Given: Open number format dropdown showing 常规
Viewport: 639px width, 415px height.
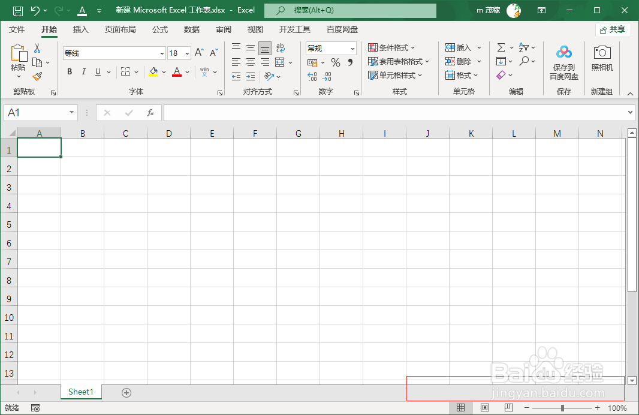Looking at the screenshot, I should coord(352,49).
